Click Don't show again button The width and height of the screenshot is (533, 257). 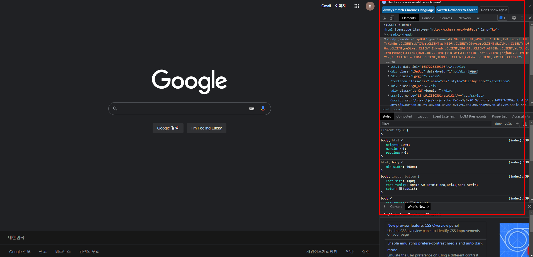click(x=494, y=10)
